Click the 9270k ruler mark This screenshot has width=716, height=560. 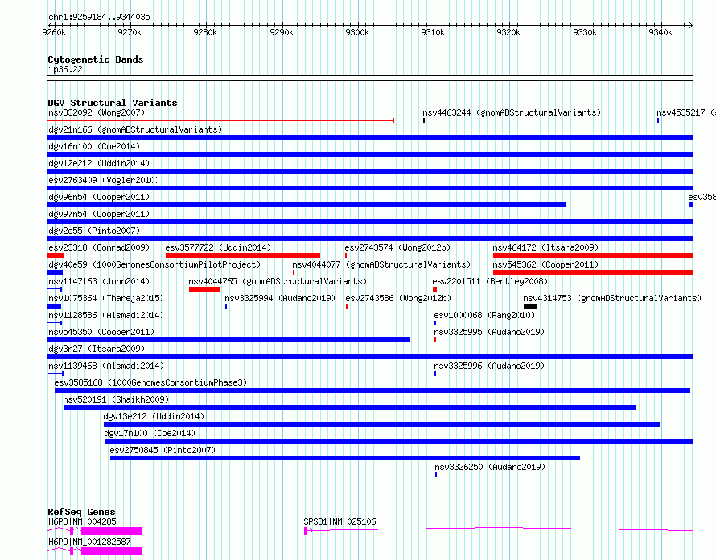130,32
